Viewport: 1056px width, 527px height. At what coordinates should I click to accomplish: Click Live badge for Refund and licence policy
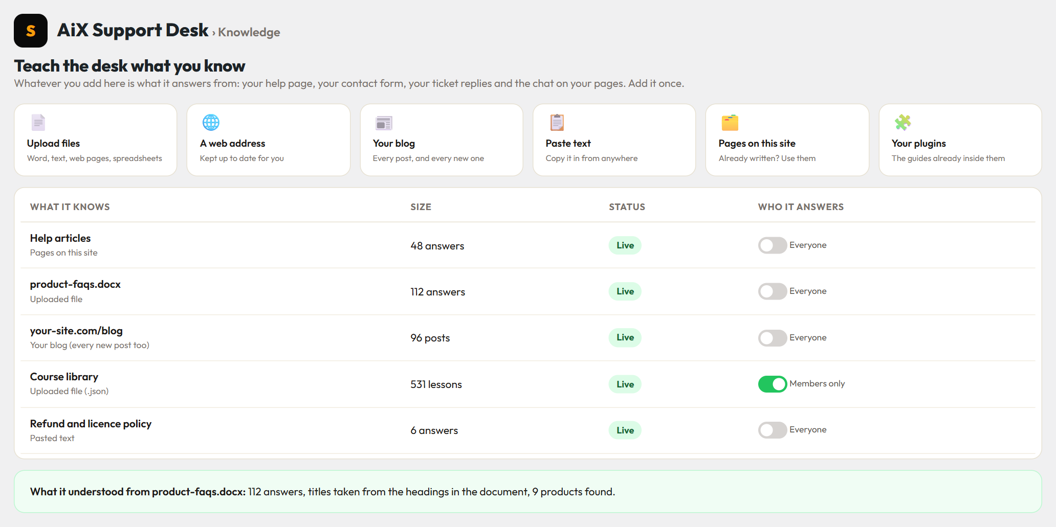pyautogui.click(x=625, y=430)
